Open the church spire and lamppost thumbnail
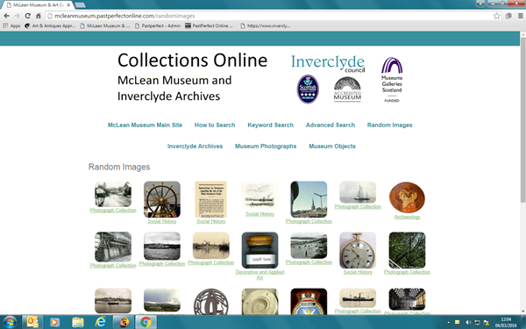526x329 pixels. (x=309, y=199)
